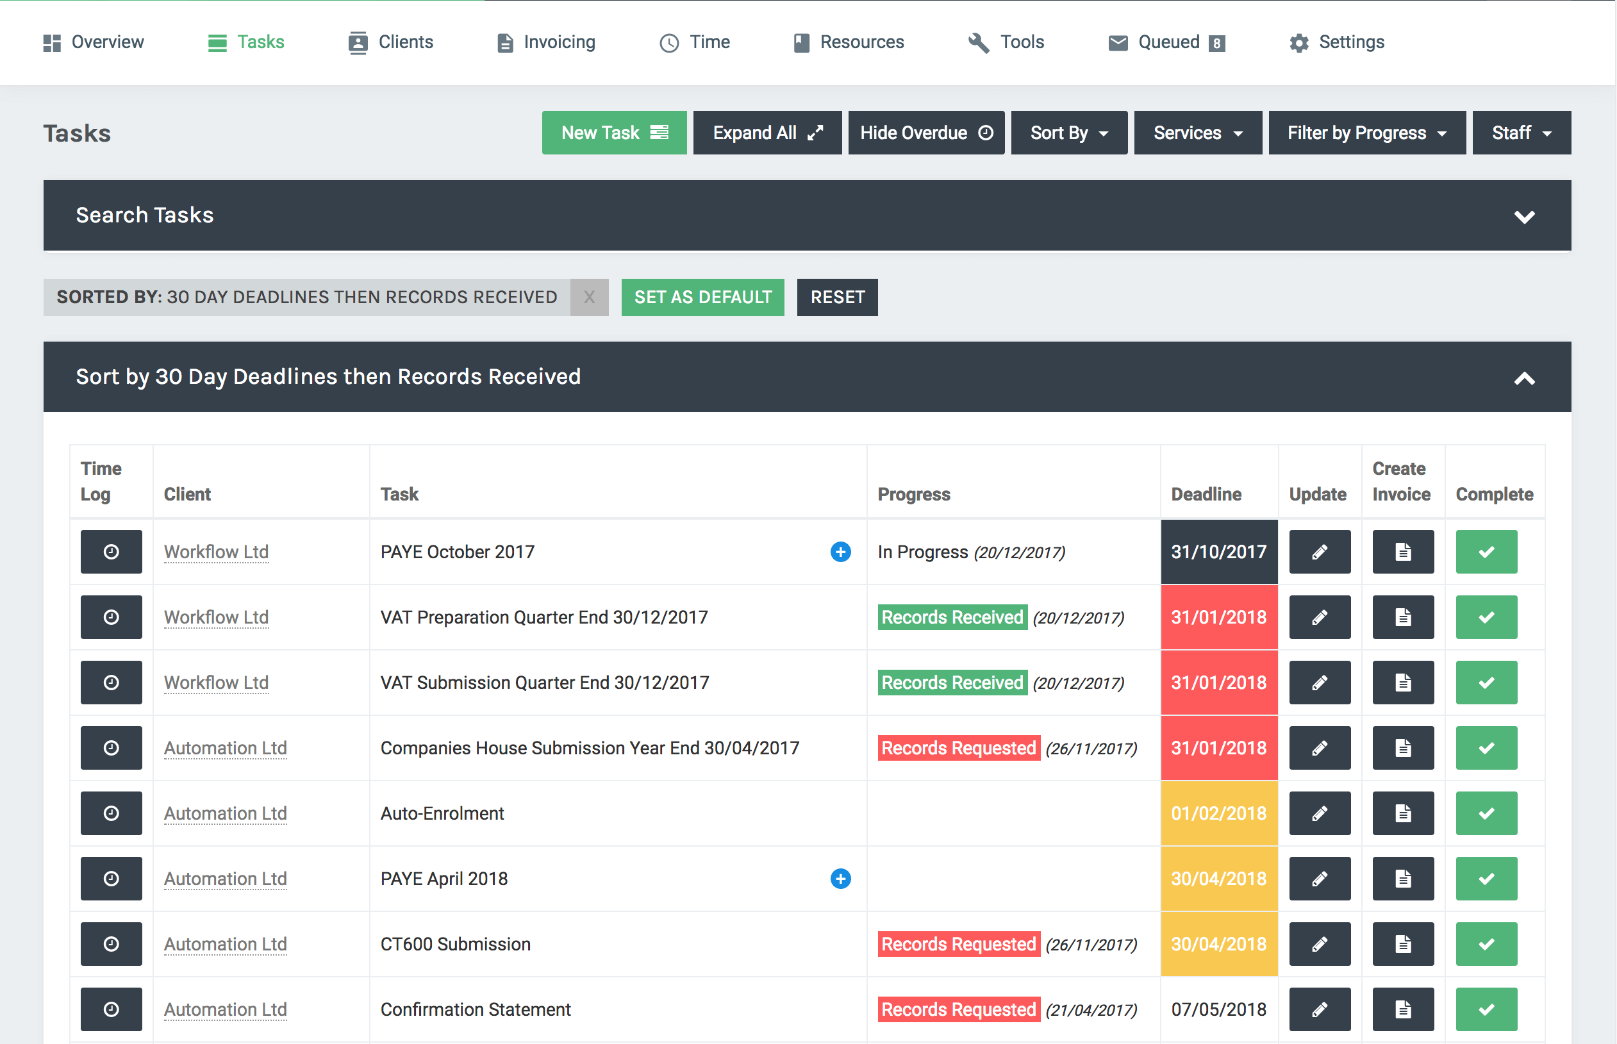This screenshot has width=1617, height=1044.
Task: Click red 31/01/2018 deadline of Companies House row
Action: tap(1218, 748)
